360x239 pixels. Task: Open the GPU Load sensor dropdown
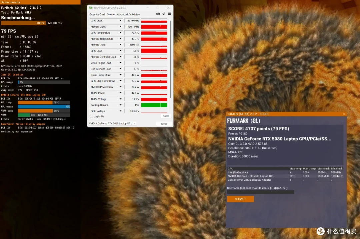point(120,51)
